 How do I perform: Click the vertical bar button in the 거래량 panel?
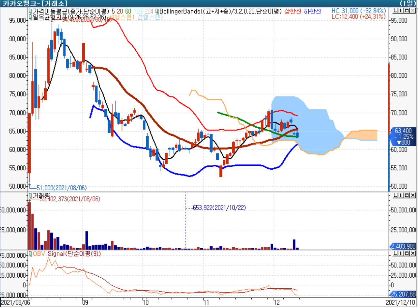point(401,195)
